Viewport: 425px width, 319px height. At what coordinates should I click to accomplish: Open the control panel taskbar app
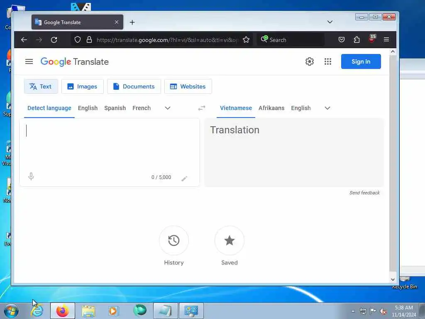[191, 311]
